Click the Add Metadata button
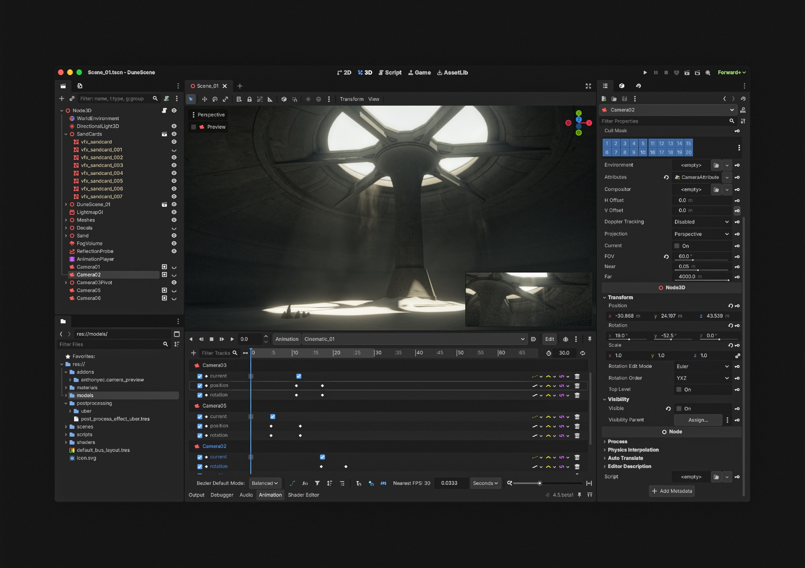805x568 pixels. point(671,491)
